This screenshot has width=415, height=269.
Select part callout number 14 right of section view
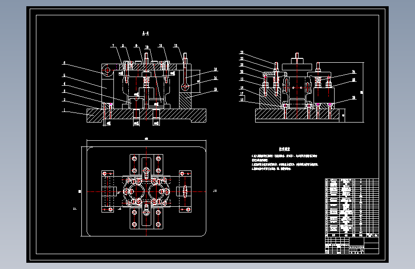[x=215, y=78]
